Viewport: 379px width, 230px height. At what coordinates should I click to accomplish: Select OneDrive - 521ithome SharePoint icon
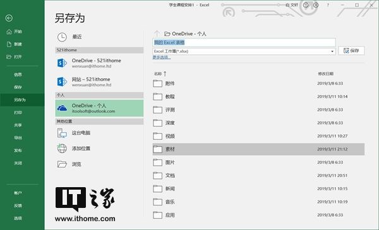click(x=62, y=63)
